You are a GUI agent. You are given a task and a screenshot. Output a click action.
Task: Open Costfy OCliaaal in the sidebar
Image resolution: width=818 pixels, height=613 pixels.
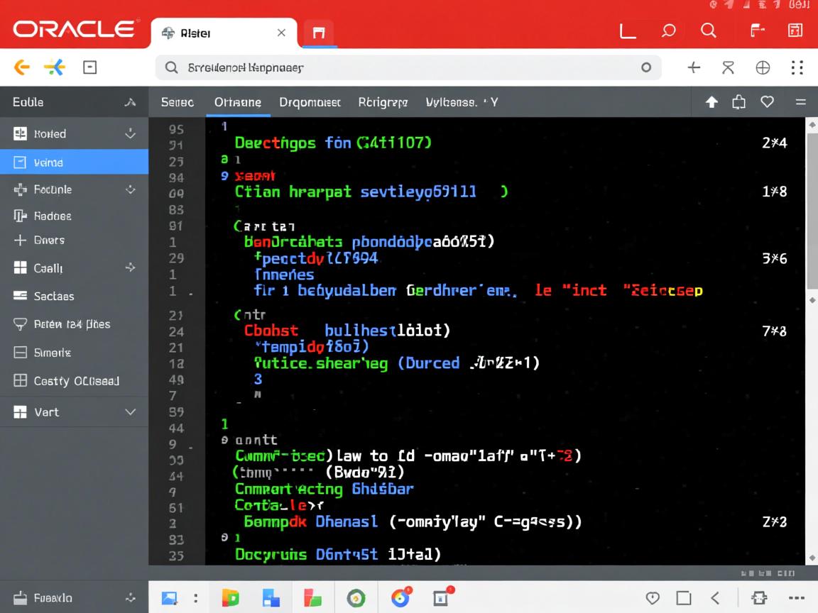(x=76, y=381)
